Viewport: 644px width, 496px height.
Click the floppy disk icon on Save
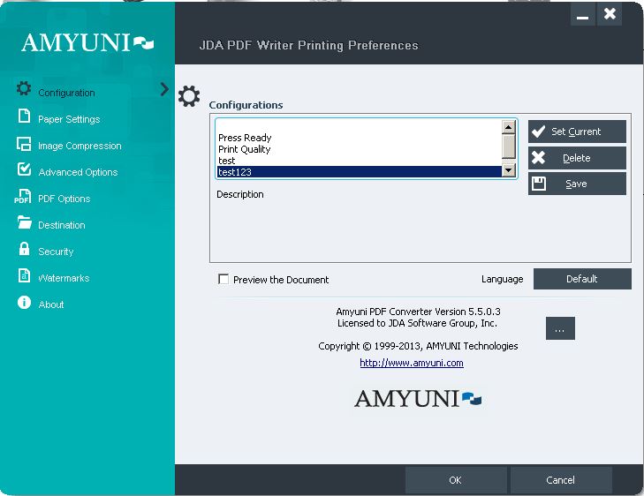coord(539,184)
